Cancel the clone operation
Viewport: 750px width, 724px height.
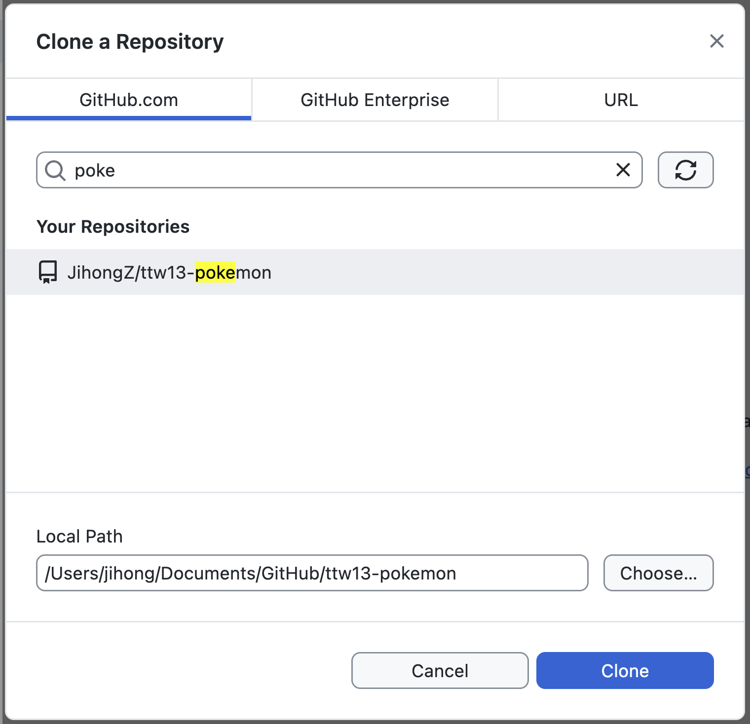[x=440, y=671]
